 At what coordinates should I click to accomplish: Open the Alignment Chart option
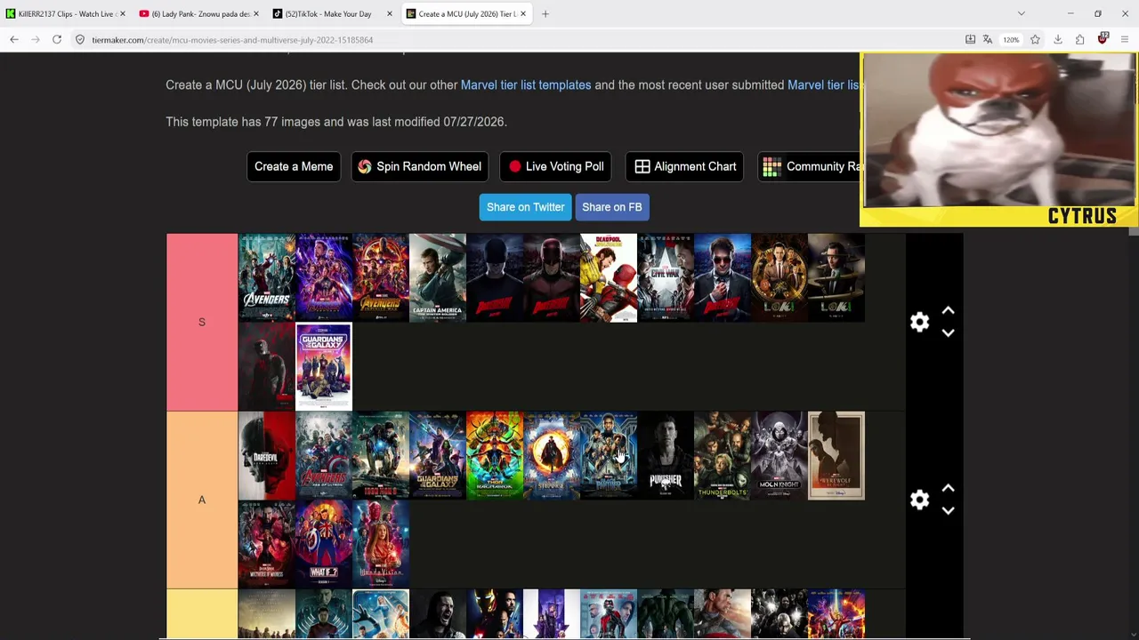click(685, 166)
